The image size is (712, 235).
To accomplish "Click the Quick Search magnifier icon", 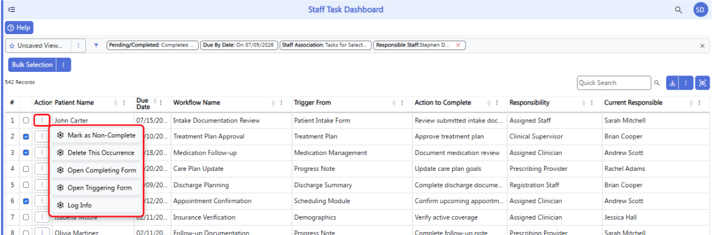I will [657, 83].
